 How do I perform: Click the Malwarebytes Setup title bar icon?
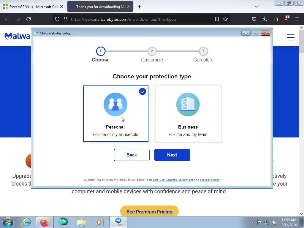pyautogui.click(x=36, y=33)
